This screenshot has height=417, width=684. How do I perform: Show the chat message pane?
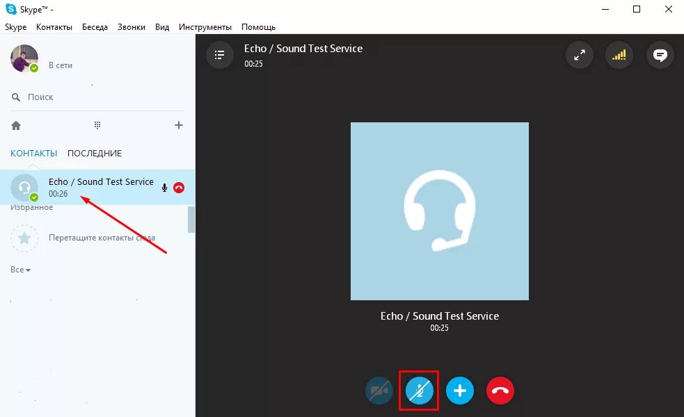point(660,55)
